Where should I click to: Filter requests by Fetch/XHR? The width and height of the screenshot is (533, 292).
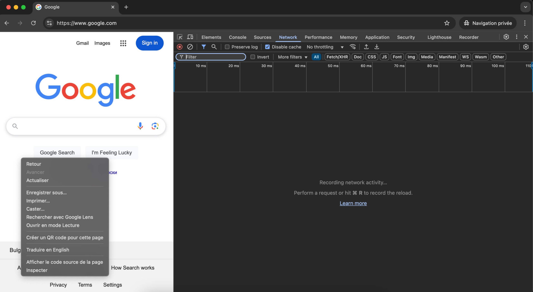(x=337, y=57)
